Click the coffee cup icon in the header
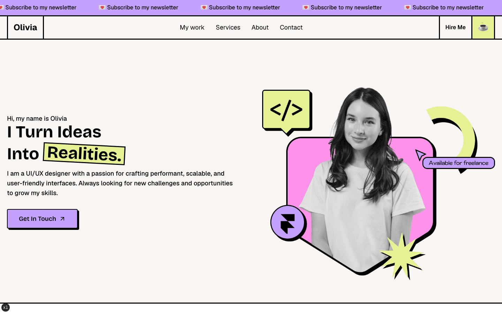Screen dimensions: 502x313 coord(483,27)
